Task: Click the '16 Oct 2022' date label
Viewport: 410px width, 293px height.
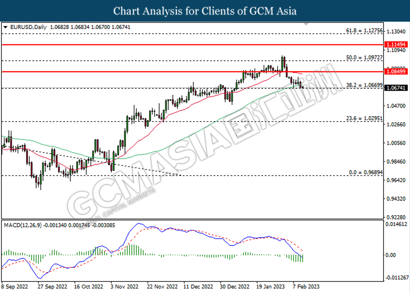Action: pyautogui.click(x=89, y=287)
